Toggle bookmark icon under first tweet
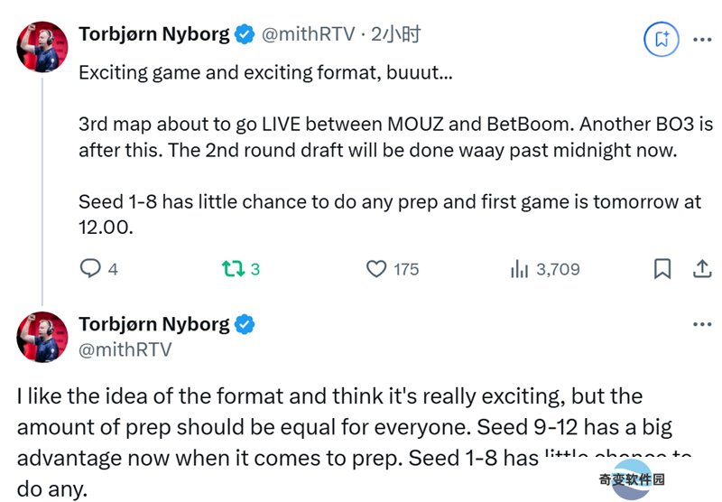The image size is (722, 502). (x=662, y=268)
